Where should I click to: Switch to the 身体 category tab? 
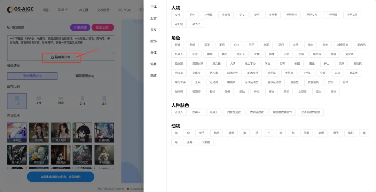(x=154, y=53)
